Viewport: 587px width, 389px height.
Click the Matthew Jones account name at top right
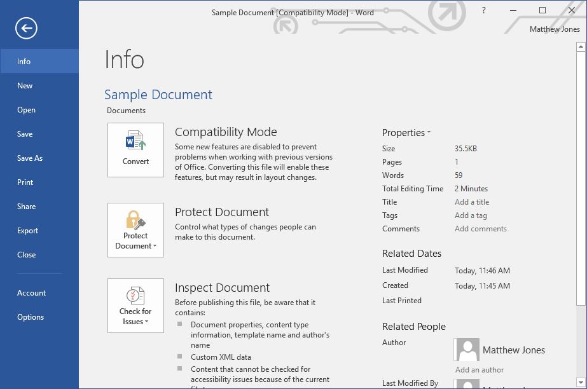pyautogui.click(x=555, y=29)
